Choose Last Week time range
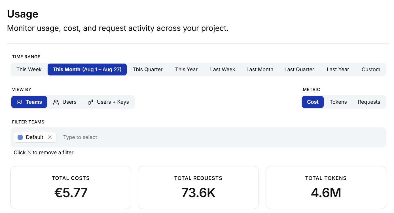394x213 pixels. [x=223, y=69]
